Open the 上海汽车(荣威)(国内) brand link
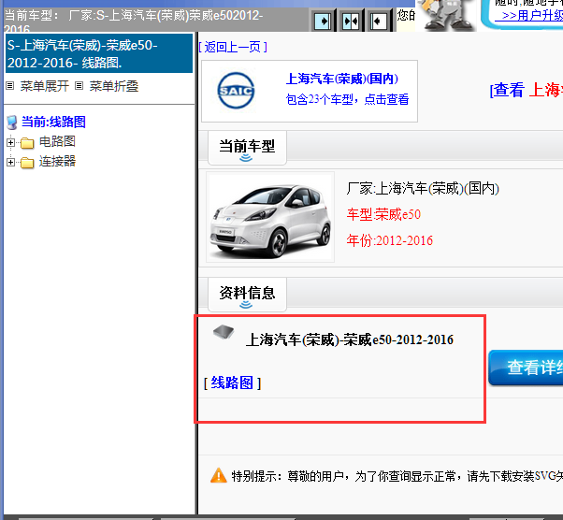Image resolution: width=563 pixels, height=520 pixels. tap(342, 79)
